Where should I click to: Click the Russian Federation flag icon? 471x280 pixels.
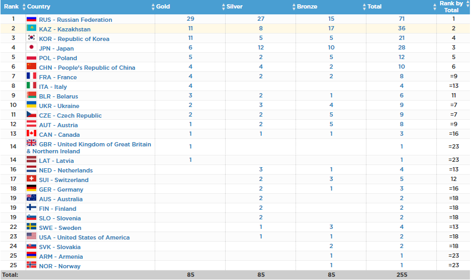(31, 19)
